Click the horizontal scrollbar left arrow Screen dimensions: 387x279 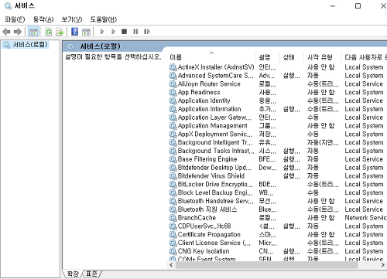tap(171, 265)
